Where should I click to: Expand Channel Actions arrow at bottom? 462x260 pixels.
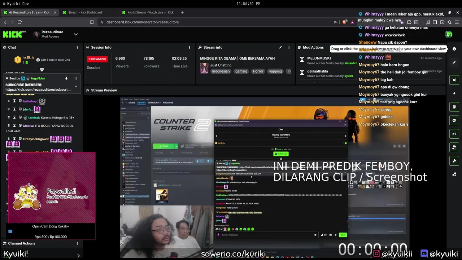pos(78,256)
